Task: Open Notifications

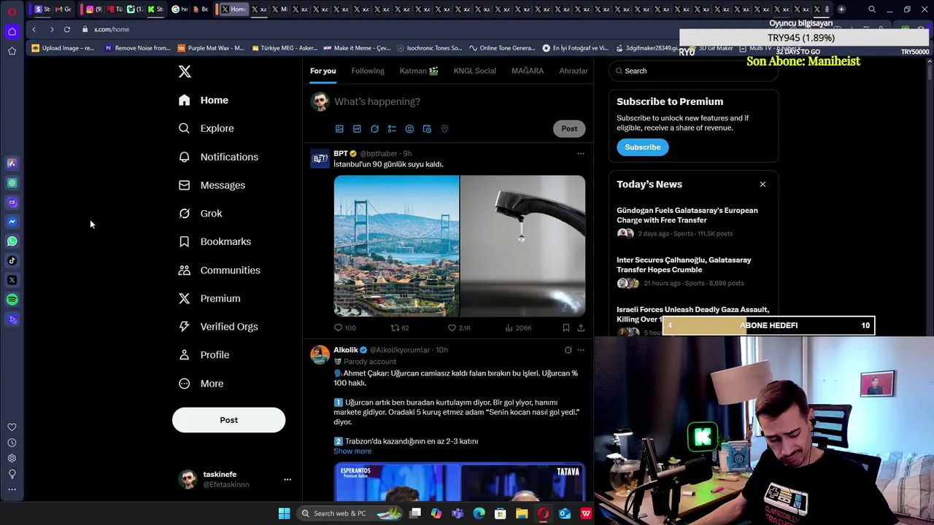Action: coord(218,157)
